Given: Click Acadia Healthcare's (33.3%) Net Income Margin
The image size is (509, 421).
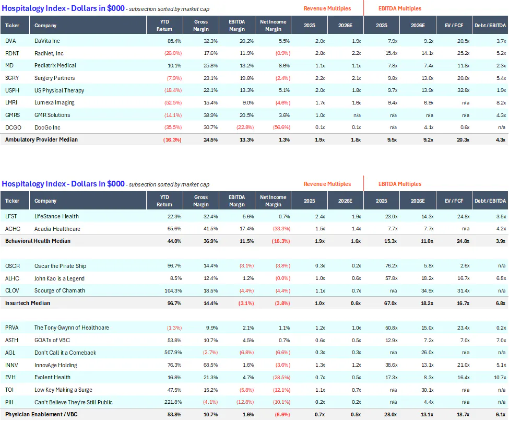Looking at the screenshot, I should tap(281, 229).
